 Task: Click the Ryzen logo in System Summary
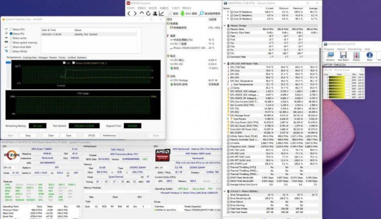(11, 155)
